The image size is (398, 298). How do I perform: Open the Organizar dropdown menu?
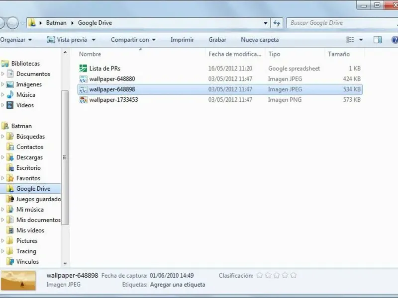[16, 40]
